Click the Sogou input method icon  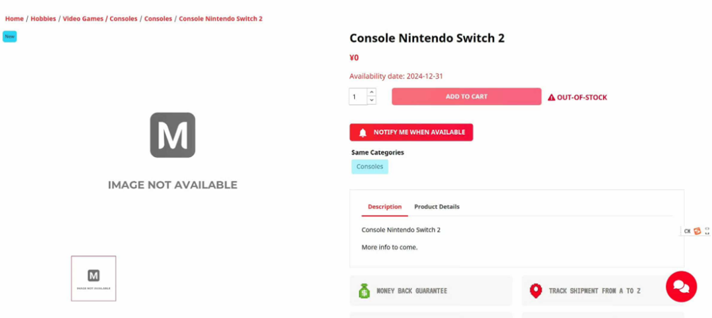[697, 231]
